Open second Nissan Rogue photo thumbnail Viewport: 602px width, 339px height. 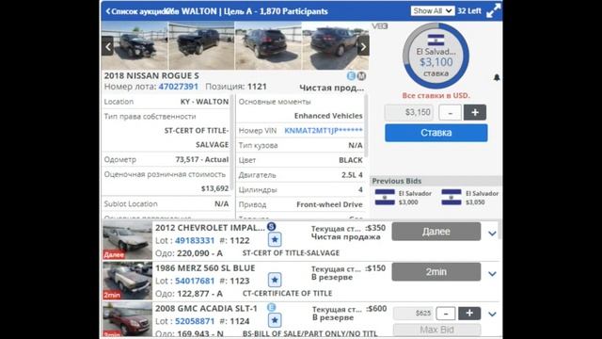(201, 45)
